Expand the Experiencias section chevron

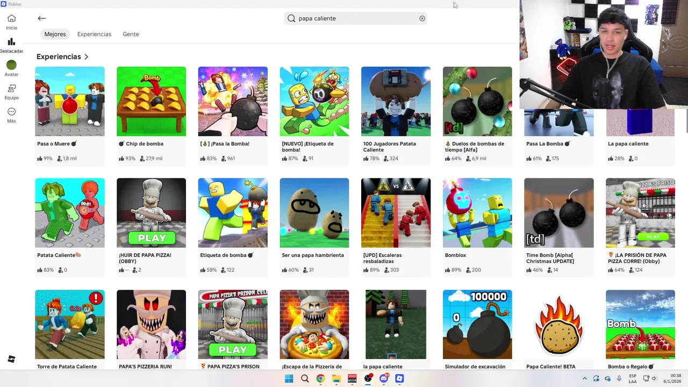(86, 56)
